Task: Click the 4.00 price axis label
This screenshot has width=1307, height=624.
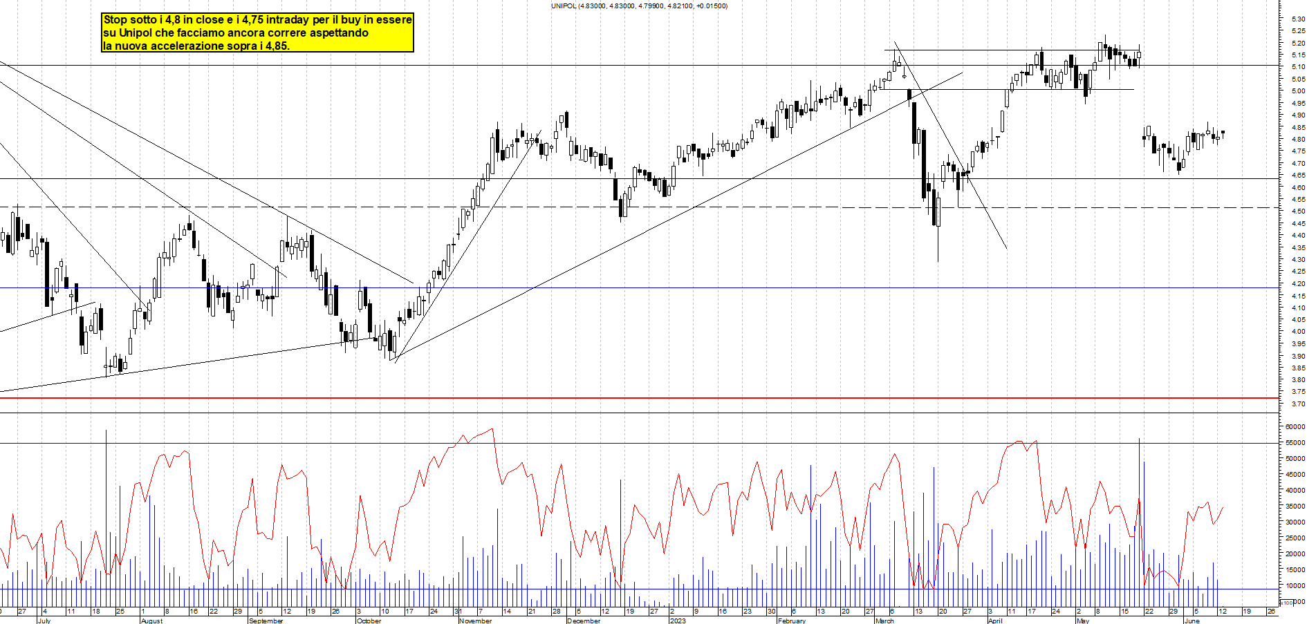Action: pyautogui.click(x=1298, y=332)
